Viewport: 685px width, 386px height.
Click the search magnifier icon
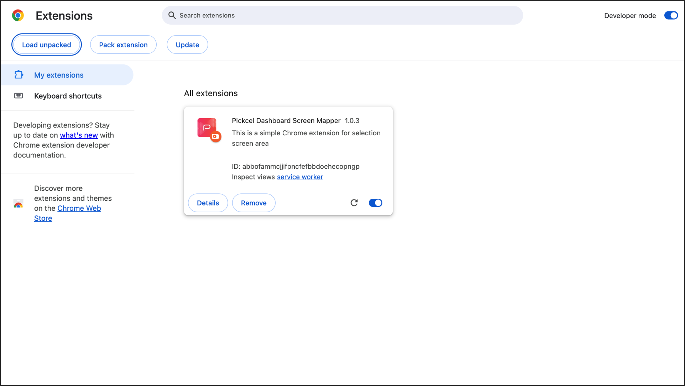pos(172,15)
